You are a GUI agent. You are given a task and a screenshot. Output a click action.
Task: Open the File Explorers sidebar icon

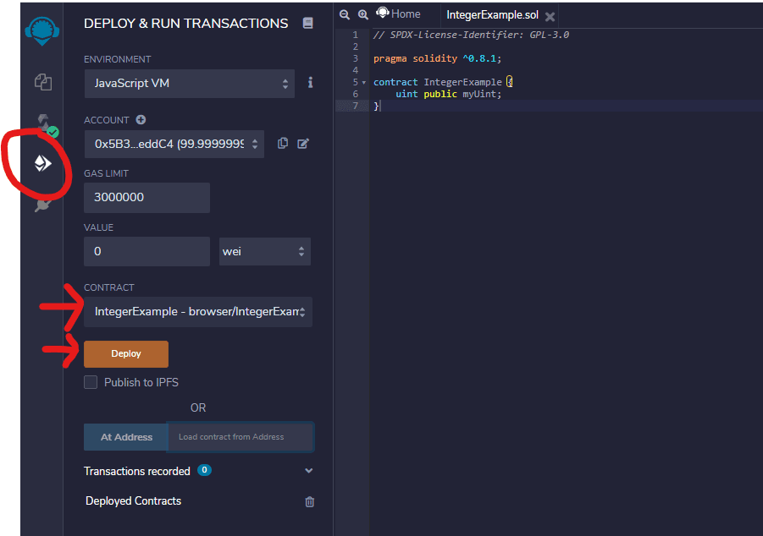click(43, 82)
